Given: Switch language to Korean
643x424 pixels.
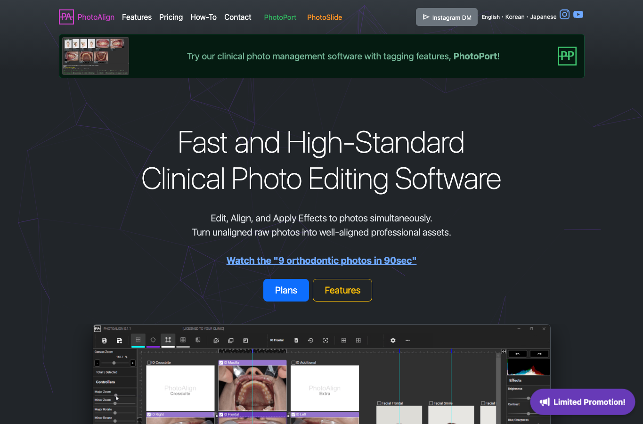Looking at the screenshot, I should [515, 17].
